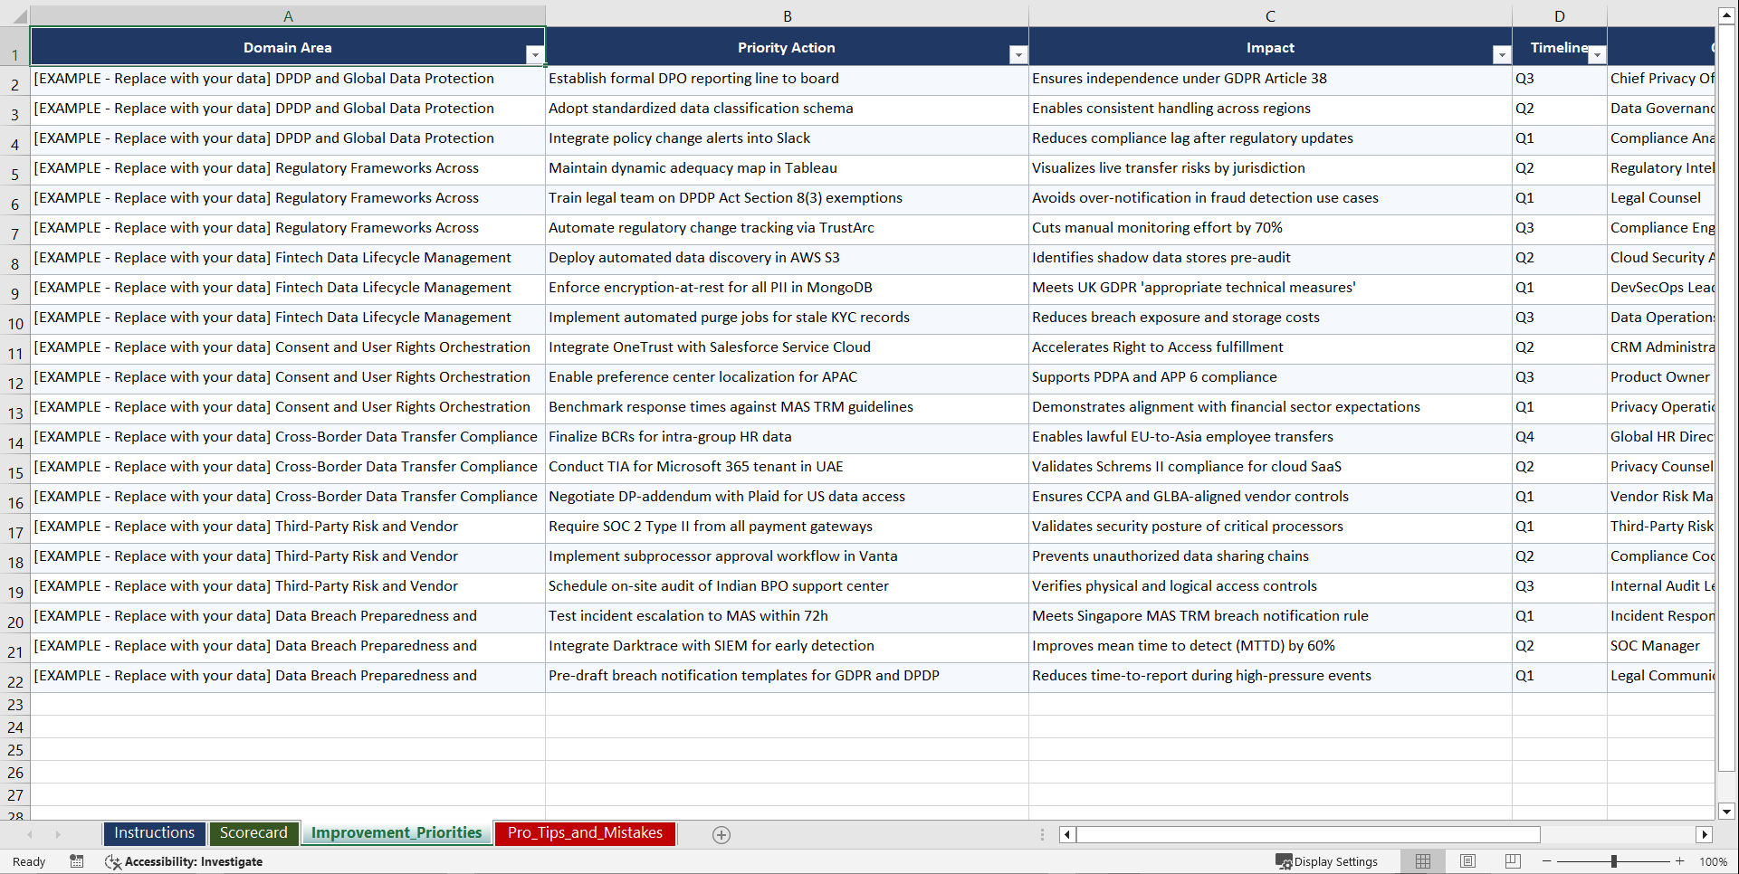Open the Scorecard sheet
Viewport: 1739px width, 874px height.
253,832
